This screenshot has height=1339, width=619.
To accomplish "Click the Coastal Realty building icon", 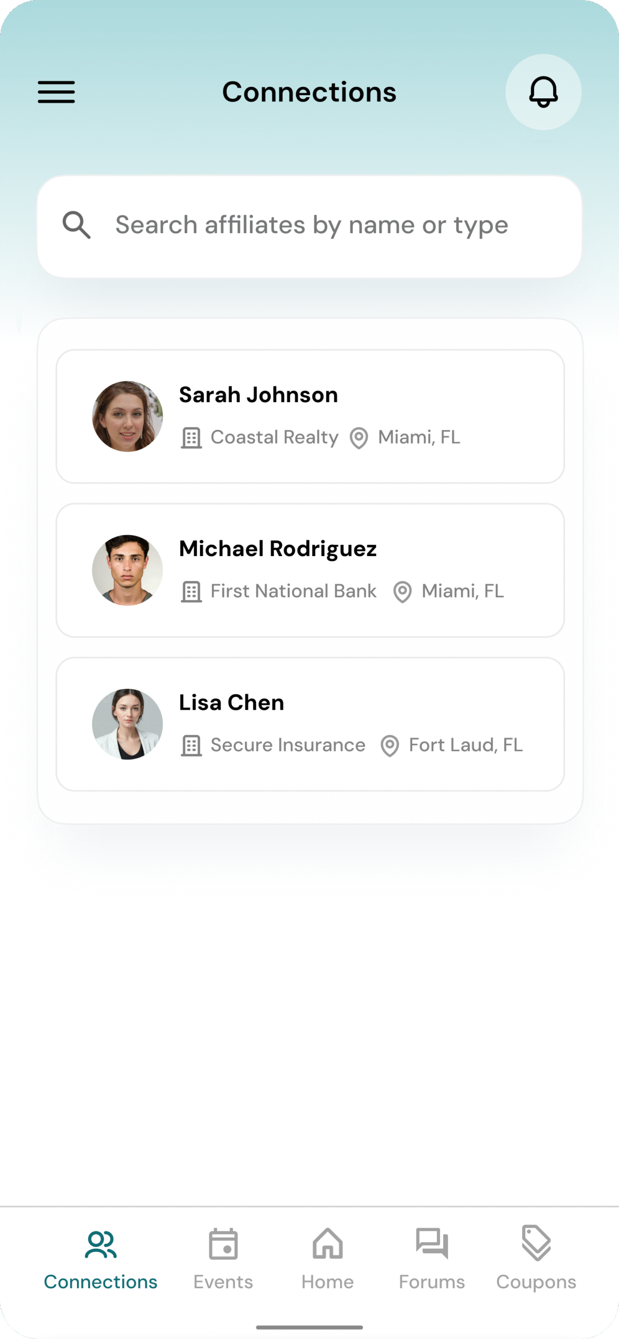I will point(191,438).
